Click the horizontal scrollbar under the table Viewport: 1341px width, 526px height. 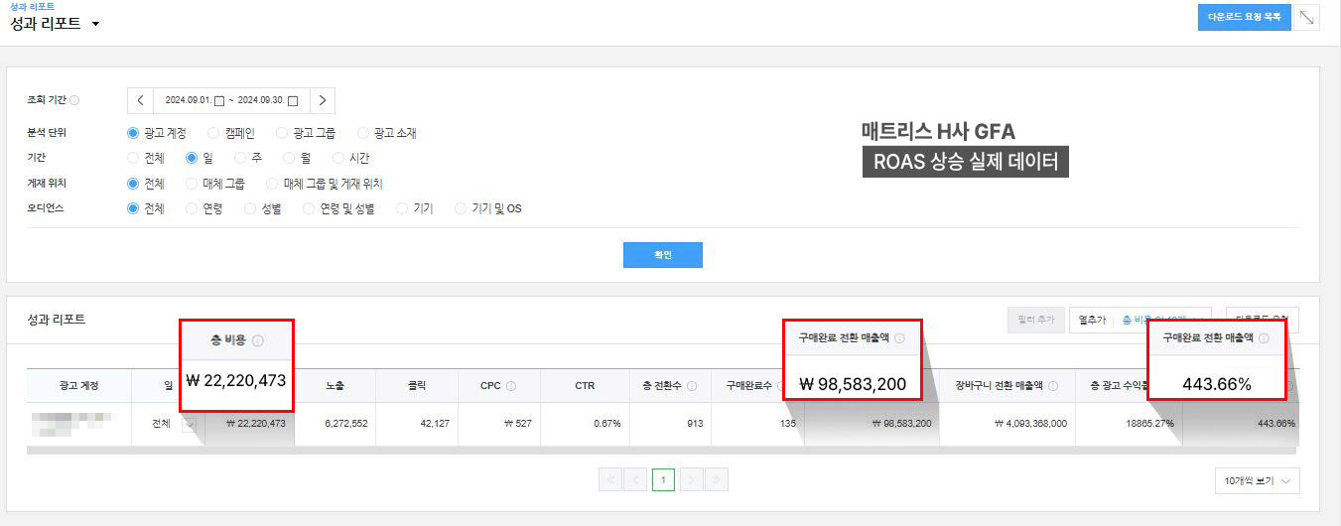click(x=596, y=450)
